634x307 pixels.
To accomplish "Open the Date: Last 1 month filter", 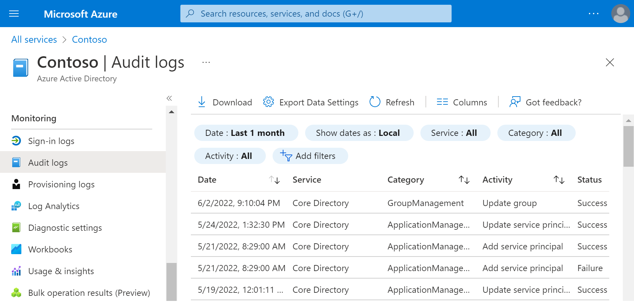I will click(x=246, y=133).
